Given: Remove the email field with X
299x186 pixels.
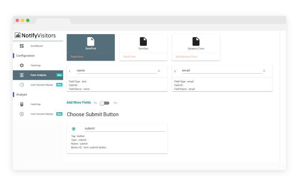Looking at the screenshot, I should coord(264,71).
